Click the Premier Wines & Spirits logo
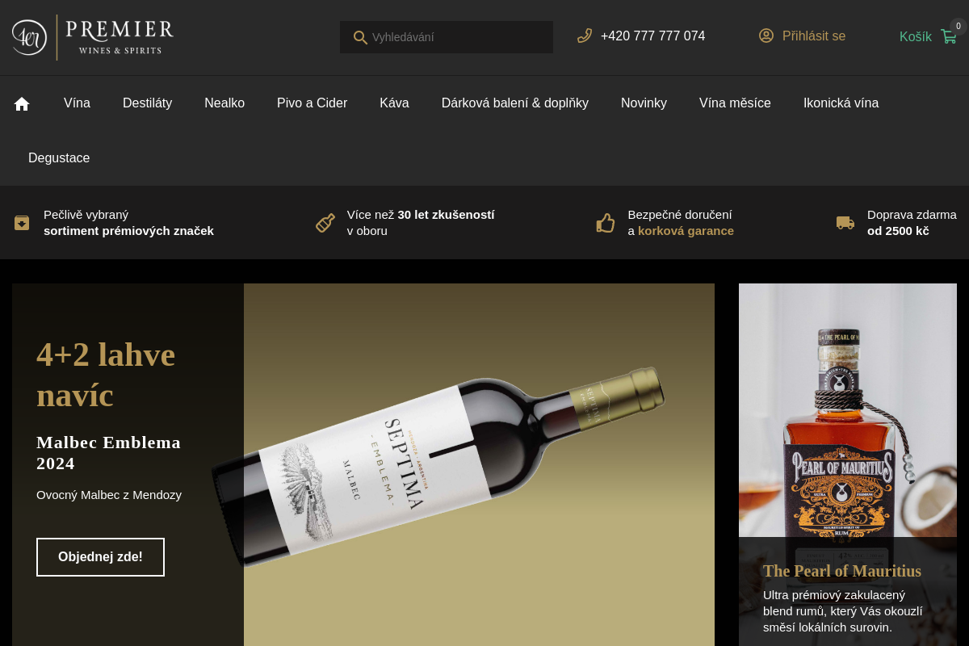 [x=93, y=37]
